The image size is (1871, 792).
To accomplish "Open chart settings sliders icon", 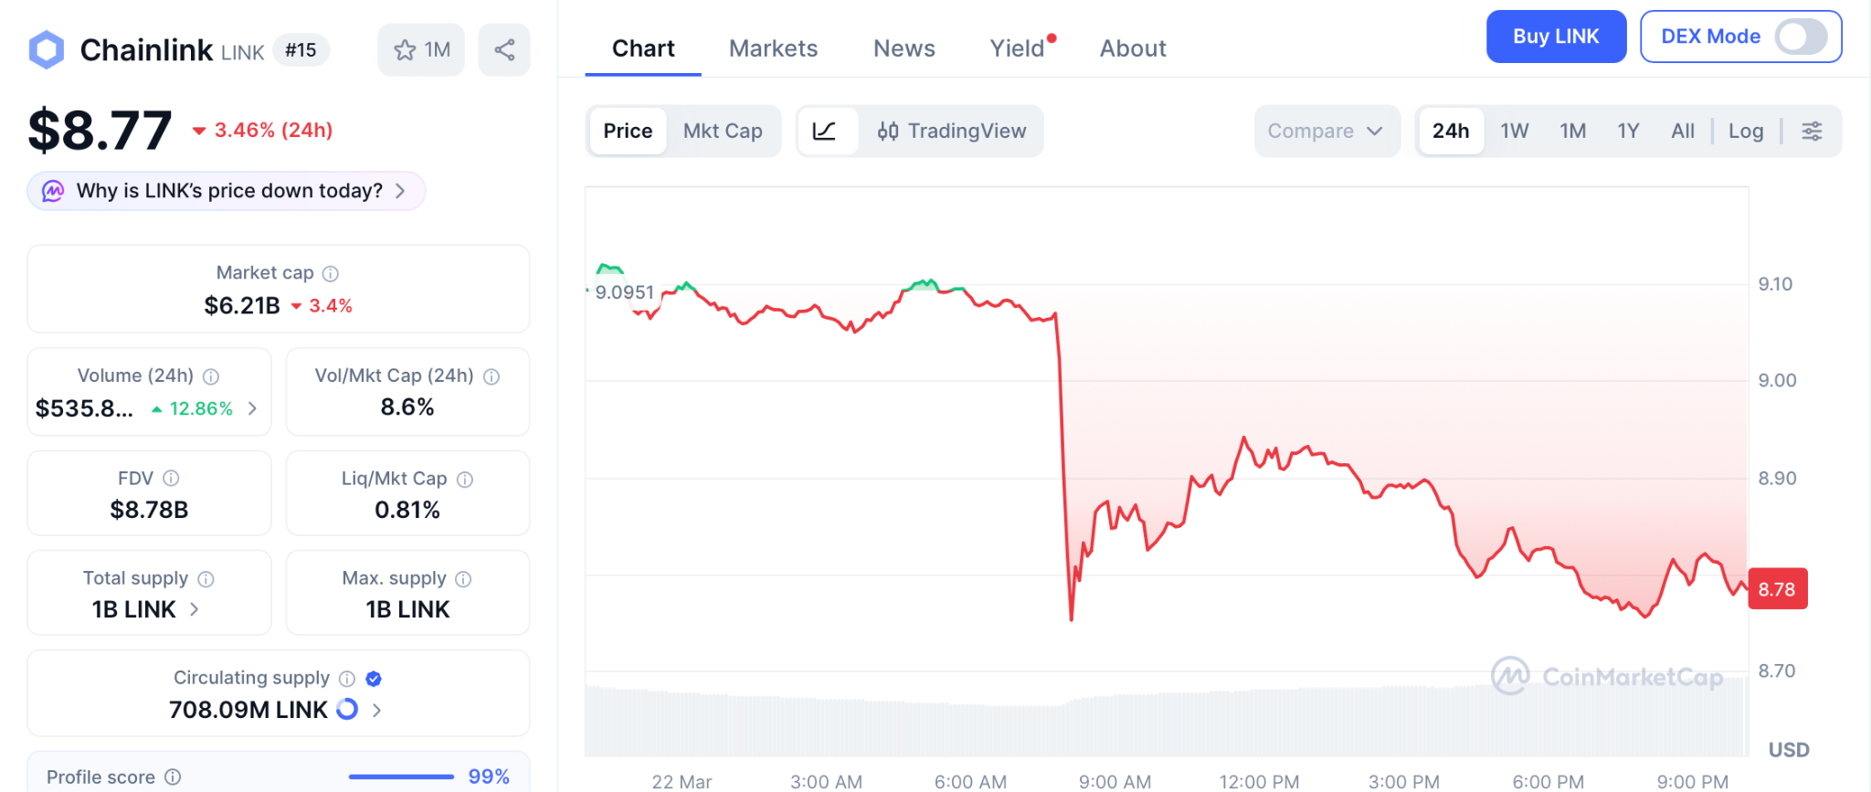I will [1812, 131].
